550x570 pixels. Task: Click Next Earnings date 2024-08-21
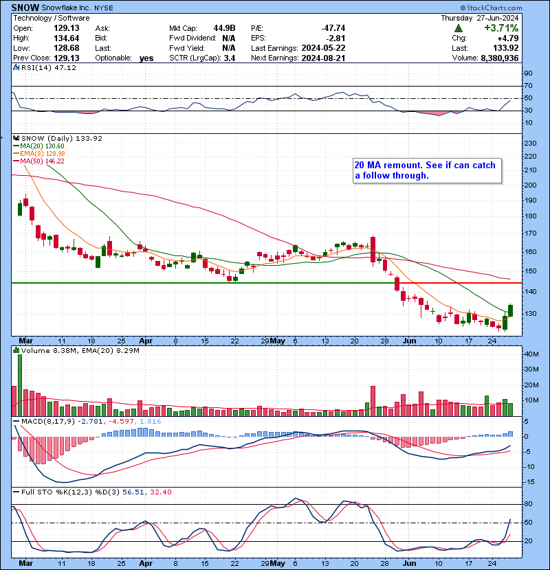tap(323, 58)
